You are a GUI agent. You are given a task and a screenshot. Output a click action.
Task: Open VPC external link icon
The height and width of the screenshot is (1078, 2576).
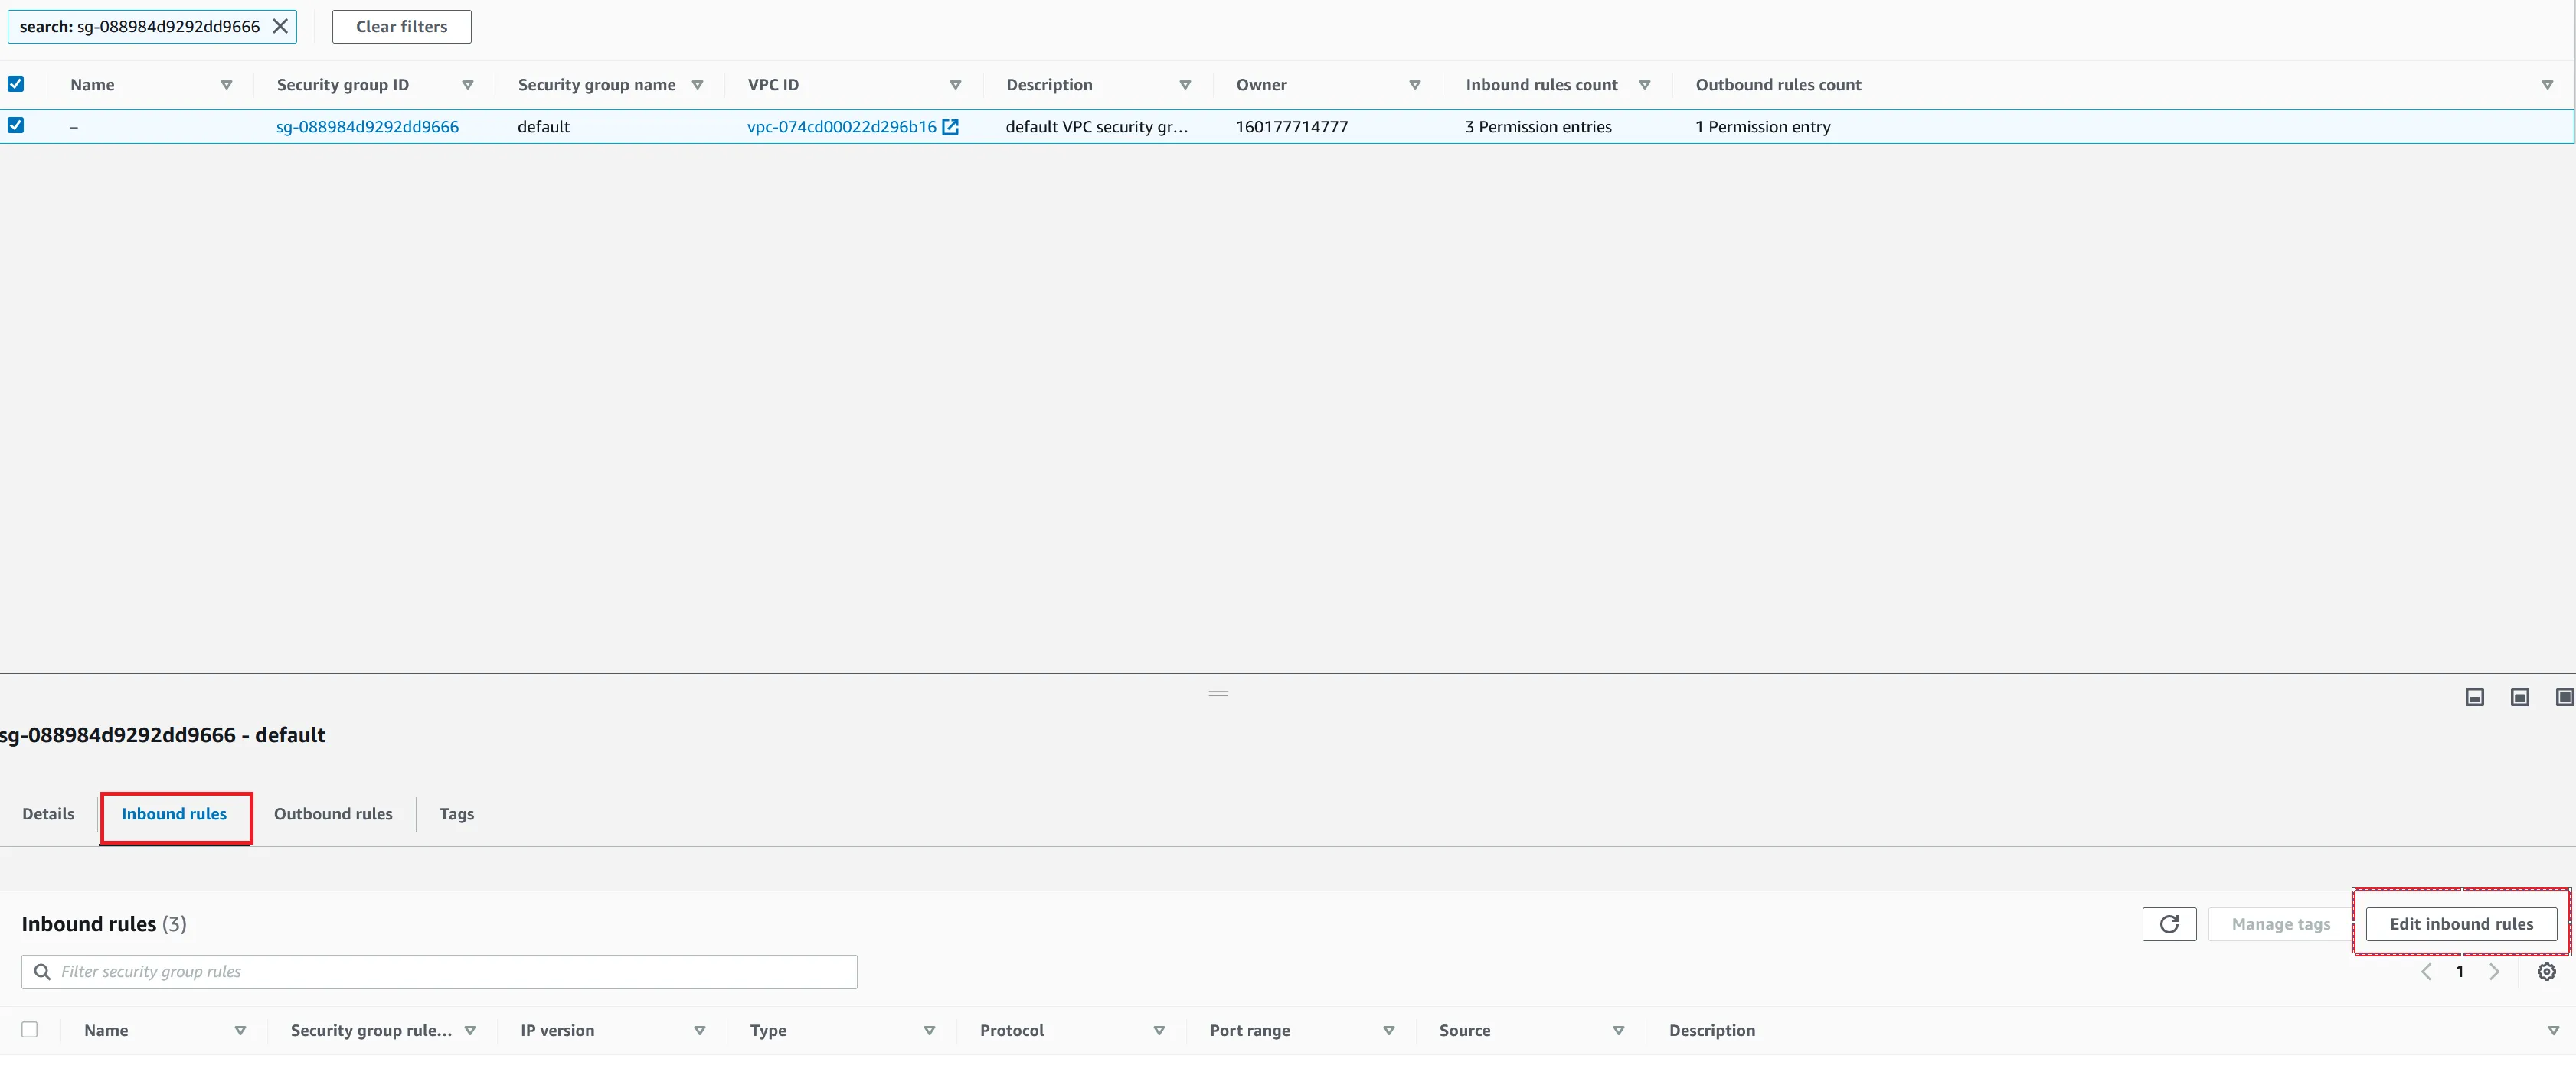950,127
